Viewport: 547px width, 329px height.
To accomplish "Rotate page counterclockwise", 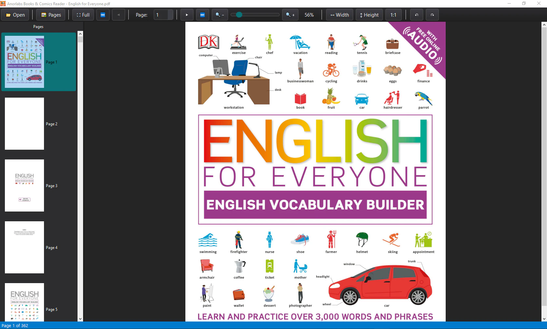I will coord(416,15).
